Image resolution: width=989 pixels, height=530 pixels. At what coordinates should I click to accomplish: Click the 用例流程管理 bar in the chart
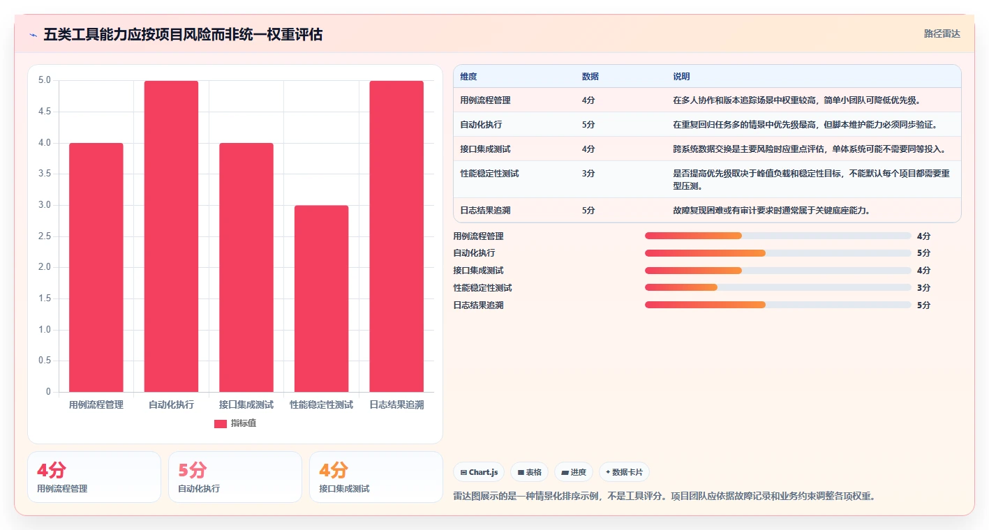(96, 267)
